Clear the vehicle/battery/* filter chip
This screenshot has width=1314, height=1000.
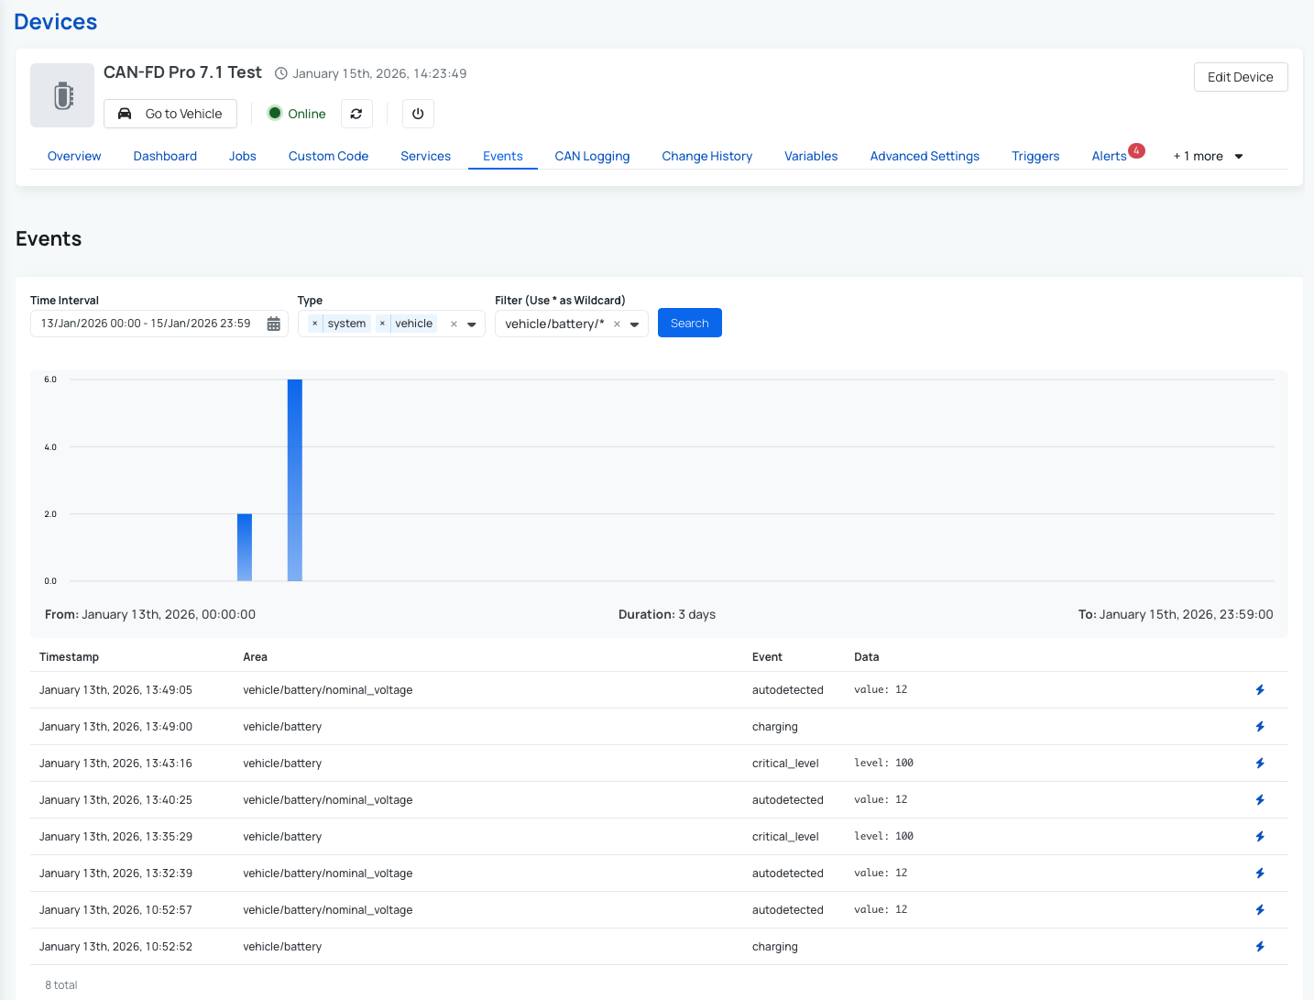click(x=618, y=323)
